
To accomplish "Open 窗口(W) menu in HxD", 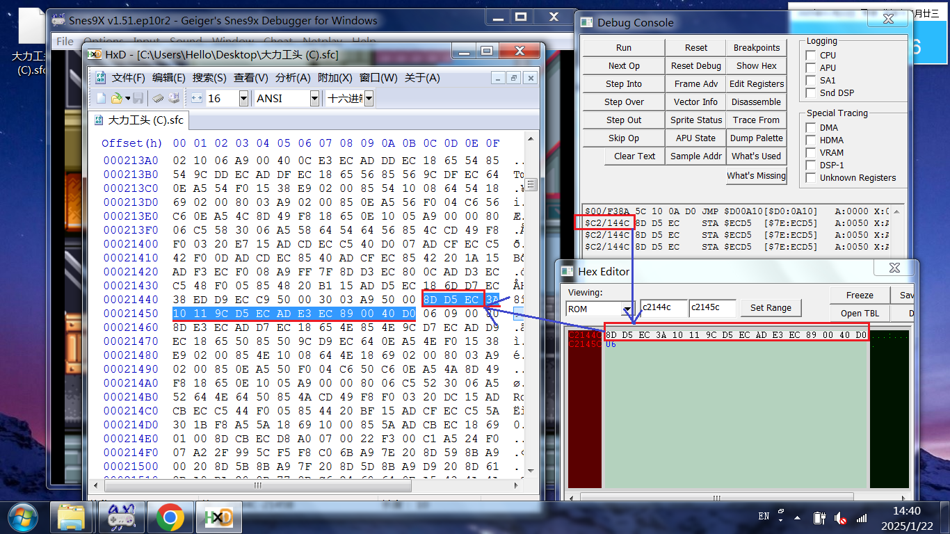I will pyautogui.click(x=378, y=78).
